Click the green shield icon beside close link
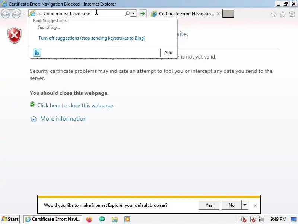 tap(32, 104)
